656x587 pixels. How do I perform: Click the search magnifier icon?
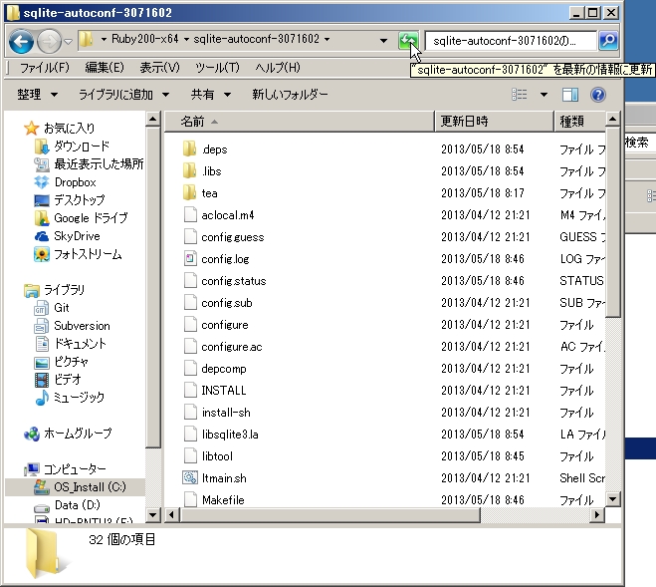coord(608,41)
